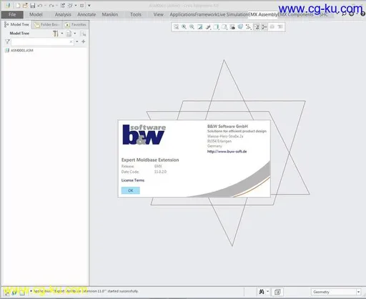Click the Save disk icon

33,5
